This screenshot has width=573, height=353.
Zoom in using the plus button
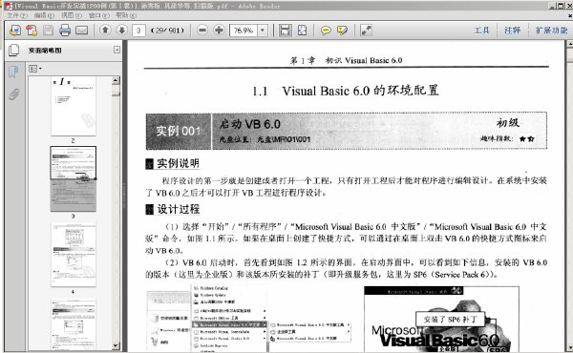tap(219, 30)
